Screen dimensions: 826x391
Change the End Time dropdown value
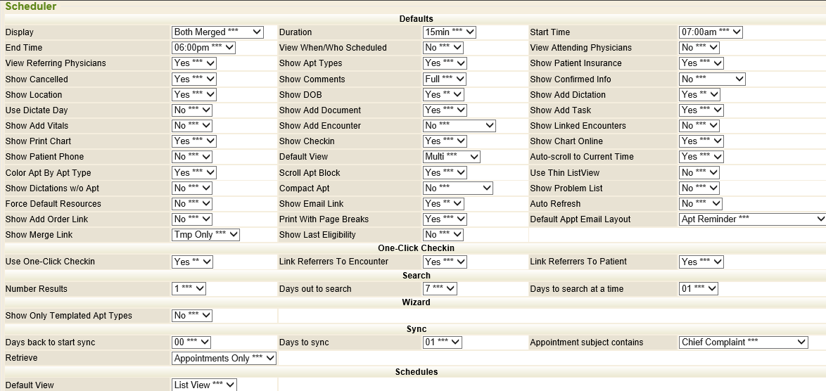203,48
